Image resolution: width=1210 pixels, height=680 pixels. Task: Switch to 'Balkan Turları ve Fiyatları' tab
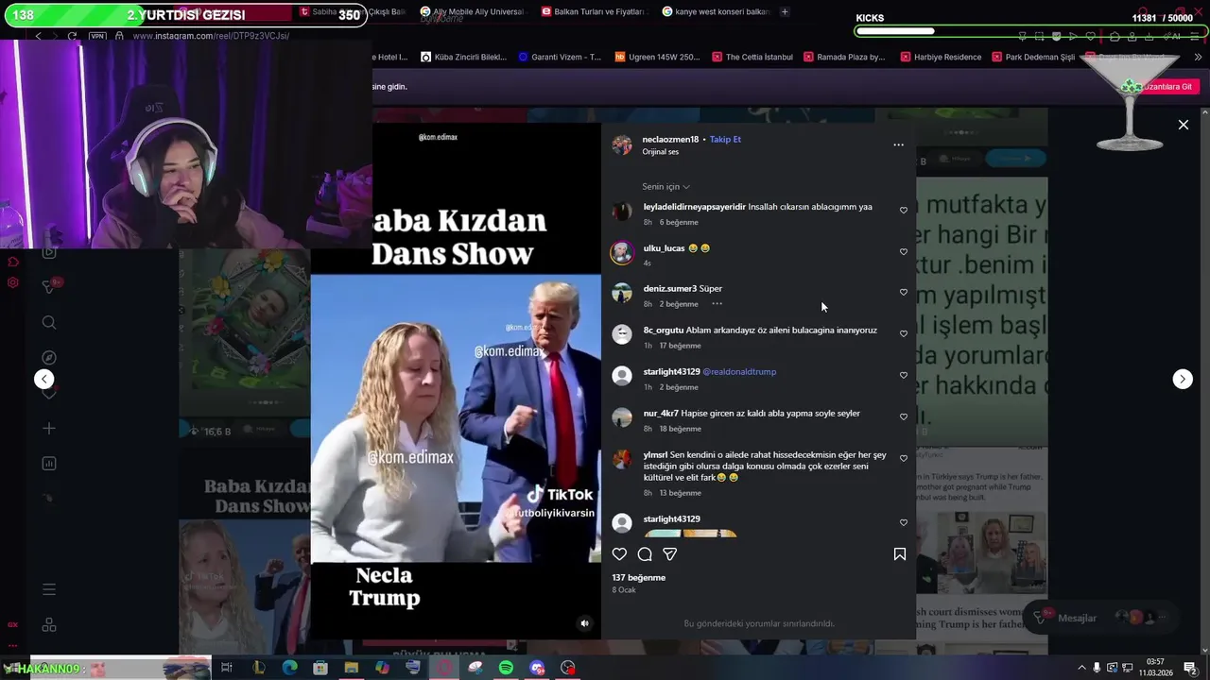592,12
